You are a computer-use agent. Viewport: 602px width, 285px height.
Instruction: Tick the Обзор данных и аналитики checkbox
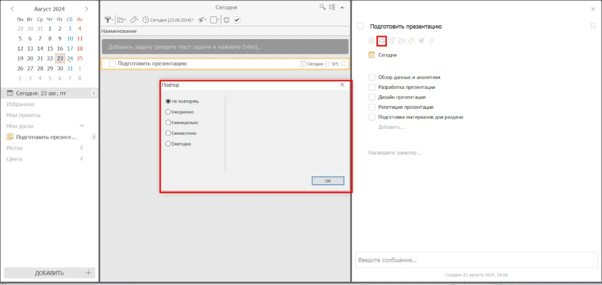pos(372,77)
